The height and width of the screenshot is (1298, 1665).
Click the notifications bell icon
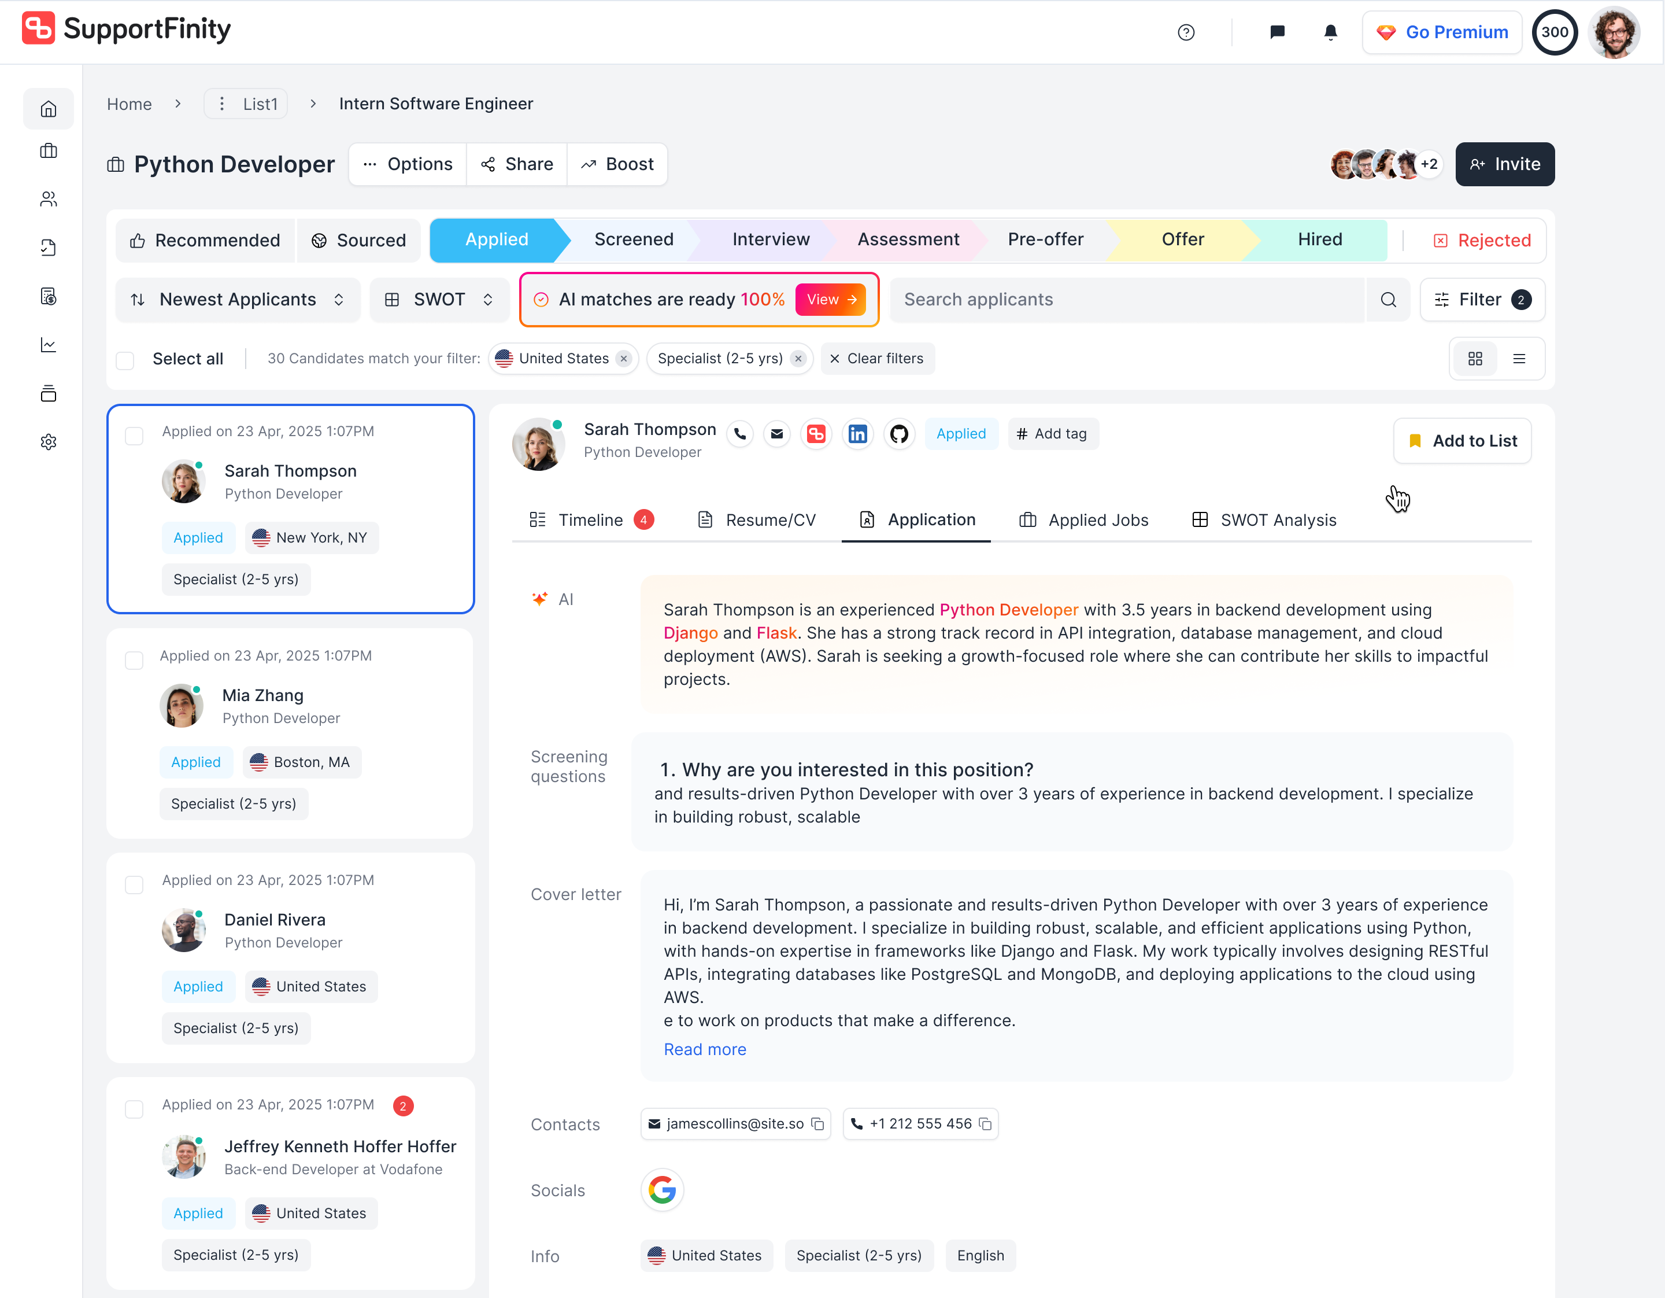[x=1330, y=32]
